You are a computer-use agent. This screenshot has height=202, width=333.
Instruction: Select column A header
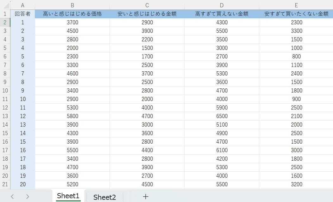tap(22, 5)
